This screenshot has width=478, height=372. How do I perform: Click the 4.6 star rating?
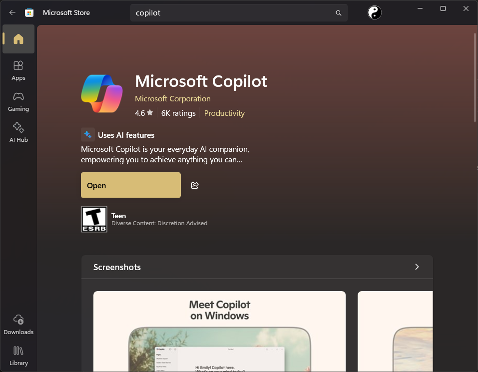coord(143,113)
